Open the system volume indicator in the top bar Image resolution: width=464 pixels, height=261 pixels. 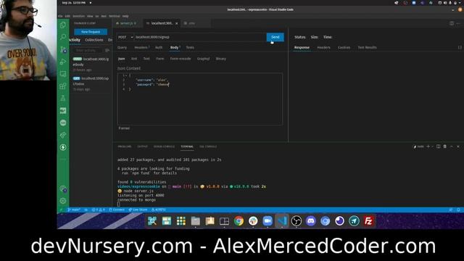coord(445,3)
